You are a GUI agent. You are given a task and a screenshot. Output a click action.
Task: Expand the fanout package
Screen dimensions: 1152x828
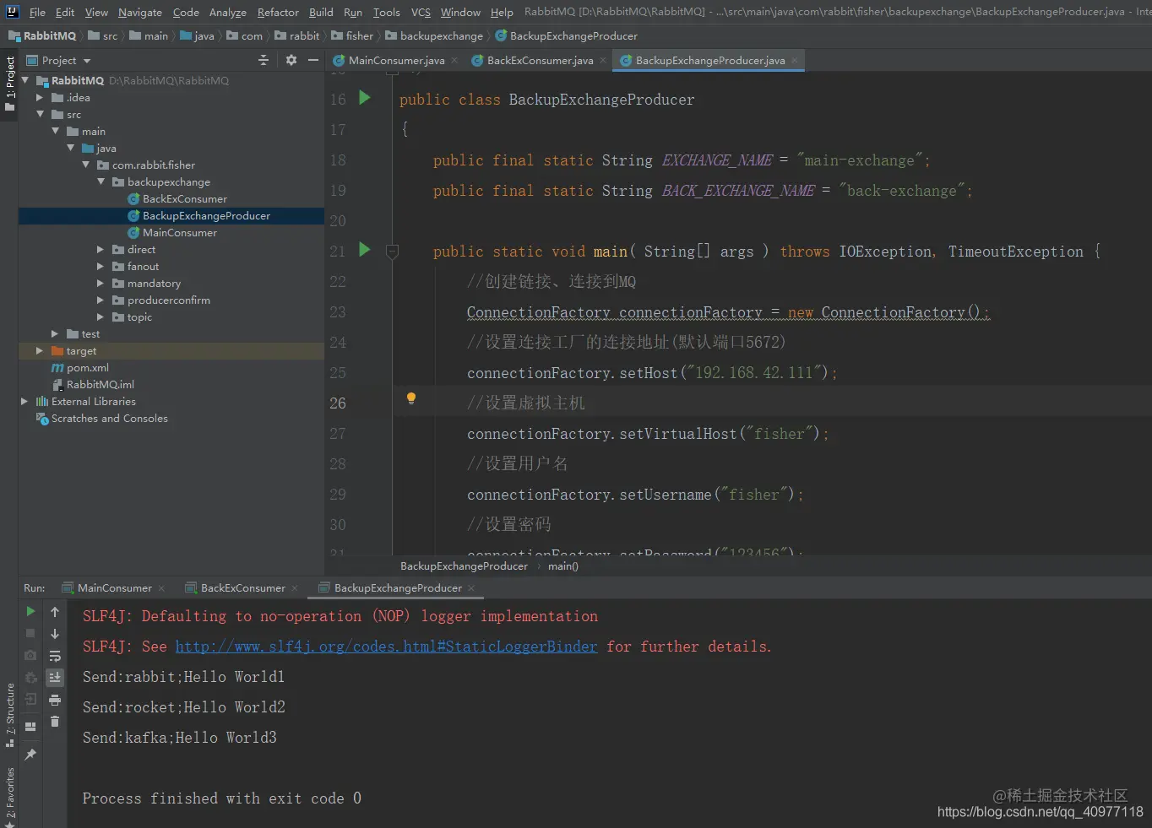[101, 266]
